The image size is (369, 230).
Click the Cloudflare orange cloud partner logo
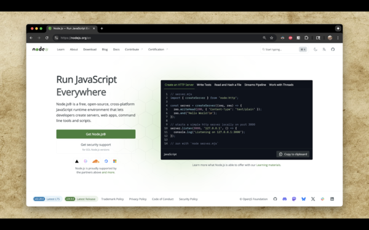pyautogui.click(x=96, y=161)
